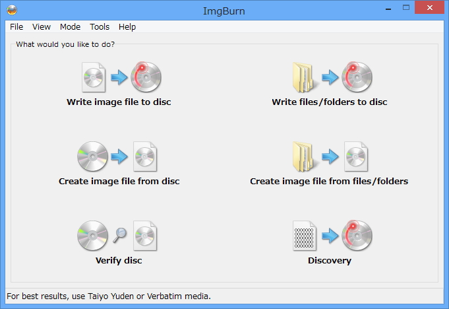The height and width of the screenshot is (309, 449).
Task: Click the 'Write files/folders to disc' label
Action: coord(330,102)
